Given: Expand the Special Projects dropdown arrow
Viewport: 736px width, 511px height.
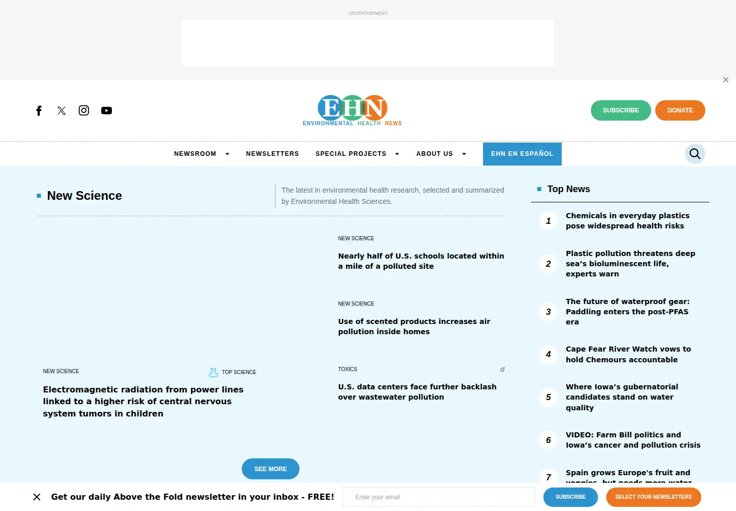Looking at the screenshot, I should click(x=397, y=154).
